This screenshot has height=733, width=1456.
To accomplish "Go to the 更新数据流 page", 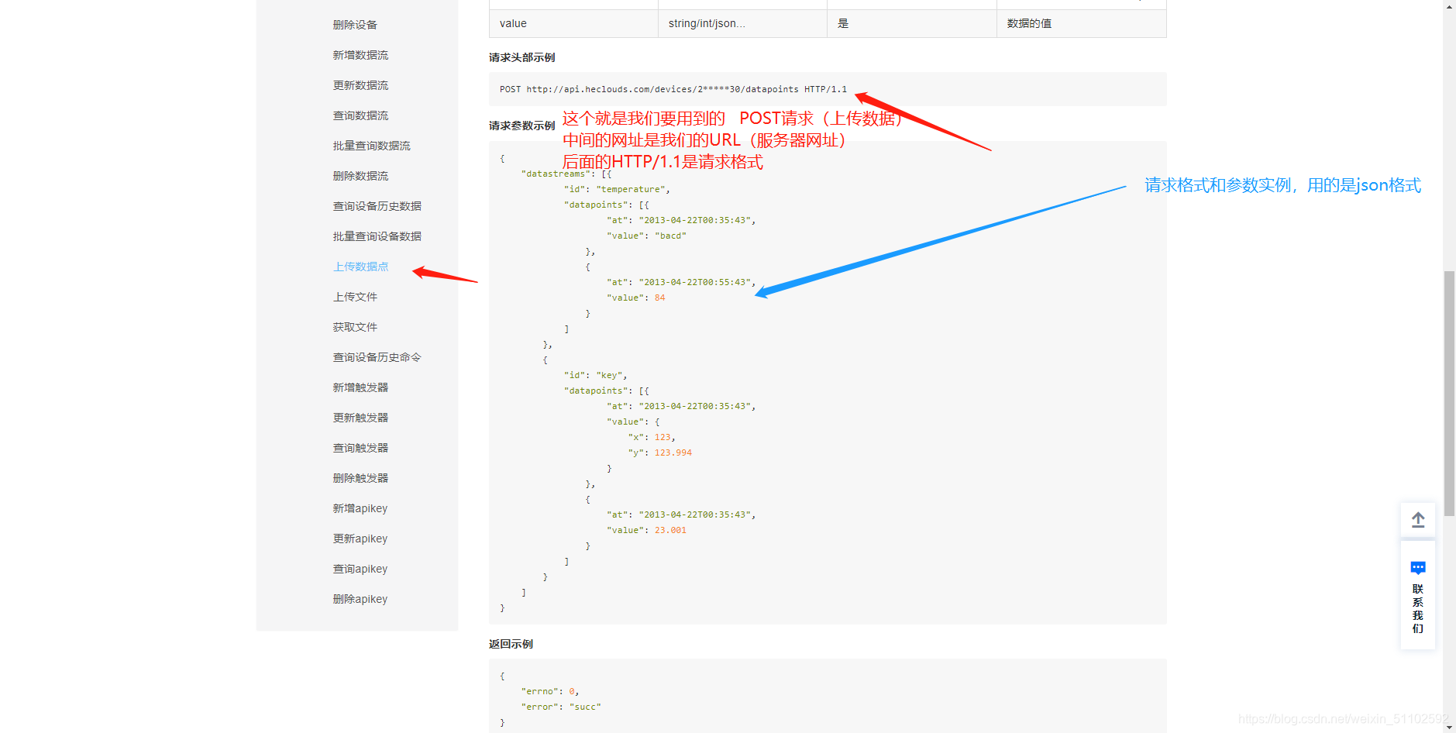I will coord(360,85).
